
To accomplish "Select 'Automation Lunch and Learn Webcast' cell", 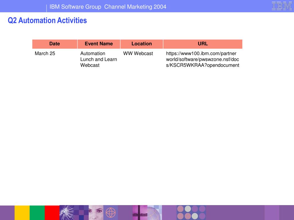I will tap(99, 59).
